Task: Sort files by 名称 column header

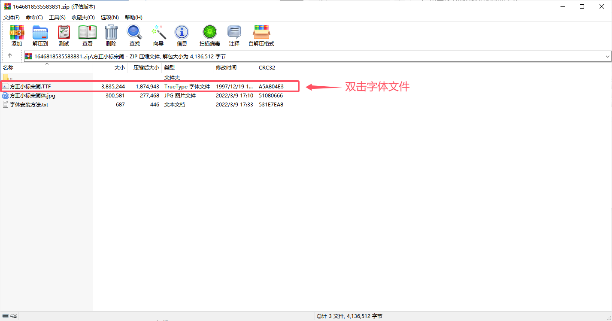Action: 8,68
